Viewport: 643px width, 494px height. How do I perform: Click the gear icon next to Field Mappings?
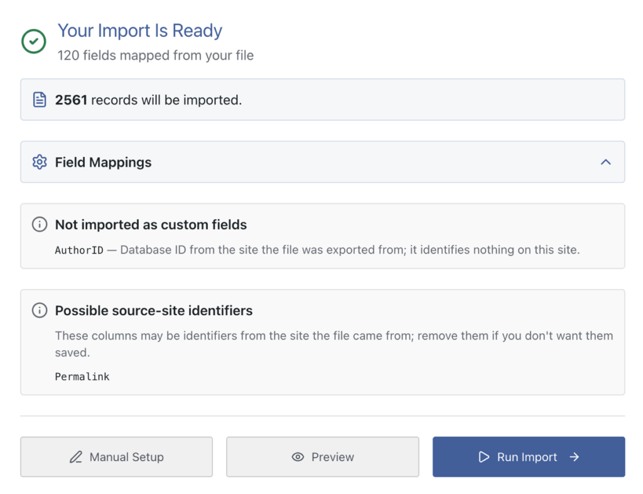[40, 162]
